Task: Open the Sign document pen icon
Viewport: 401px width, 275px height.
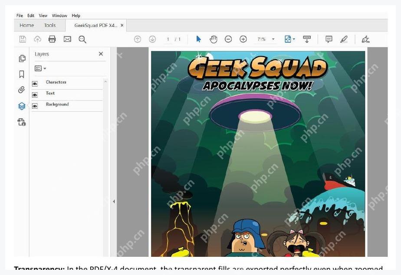Action: pyautogui.click(x=365, y=39)
